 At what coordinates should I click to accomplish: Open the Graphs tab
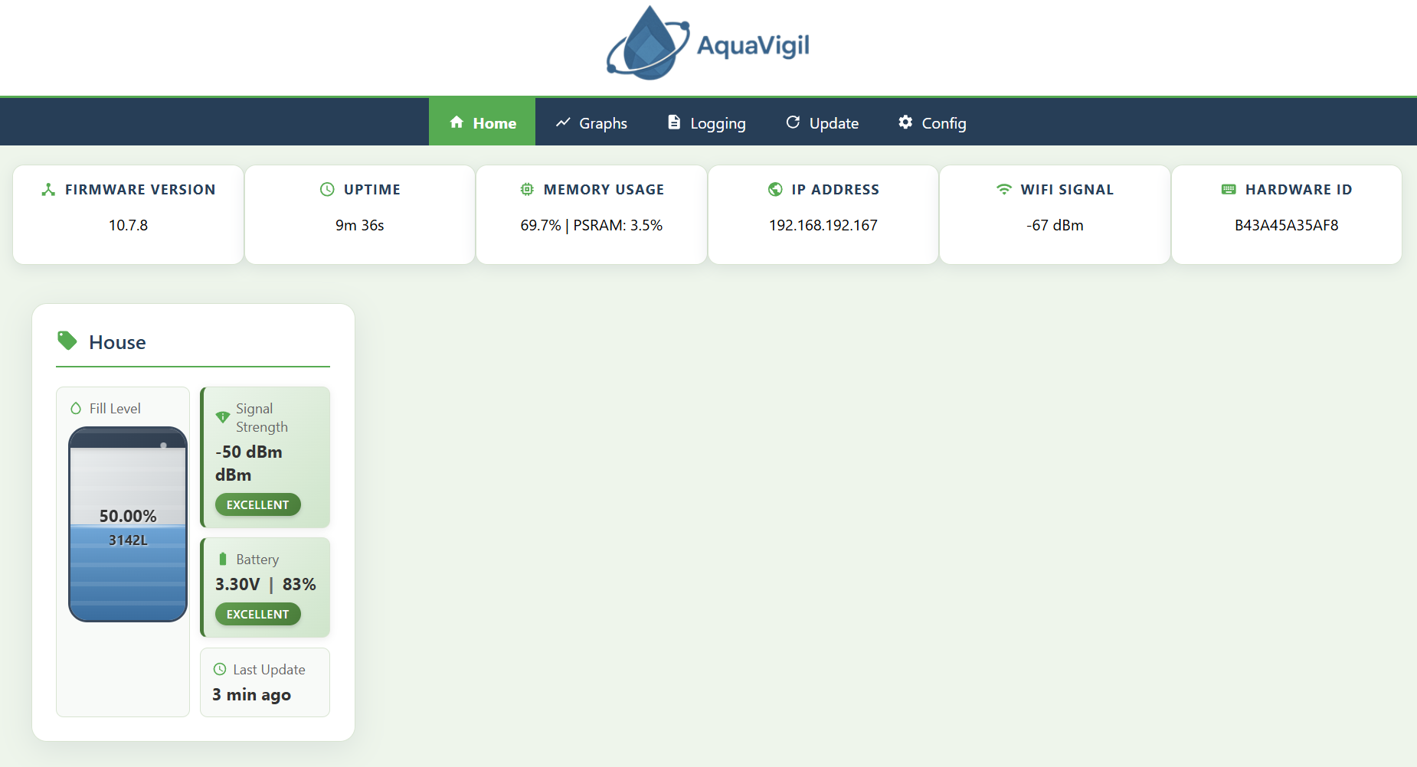pyautogui.click(x=591, y=122)
